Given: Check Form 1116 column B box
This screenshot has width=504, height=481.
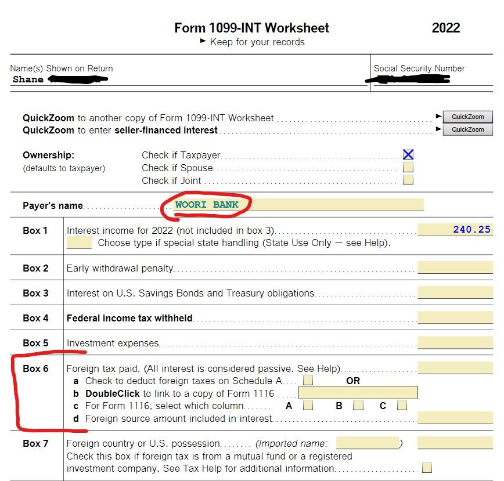Looking at the screenshot, I should (x=358, y=405).
